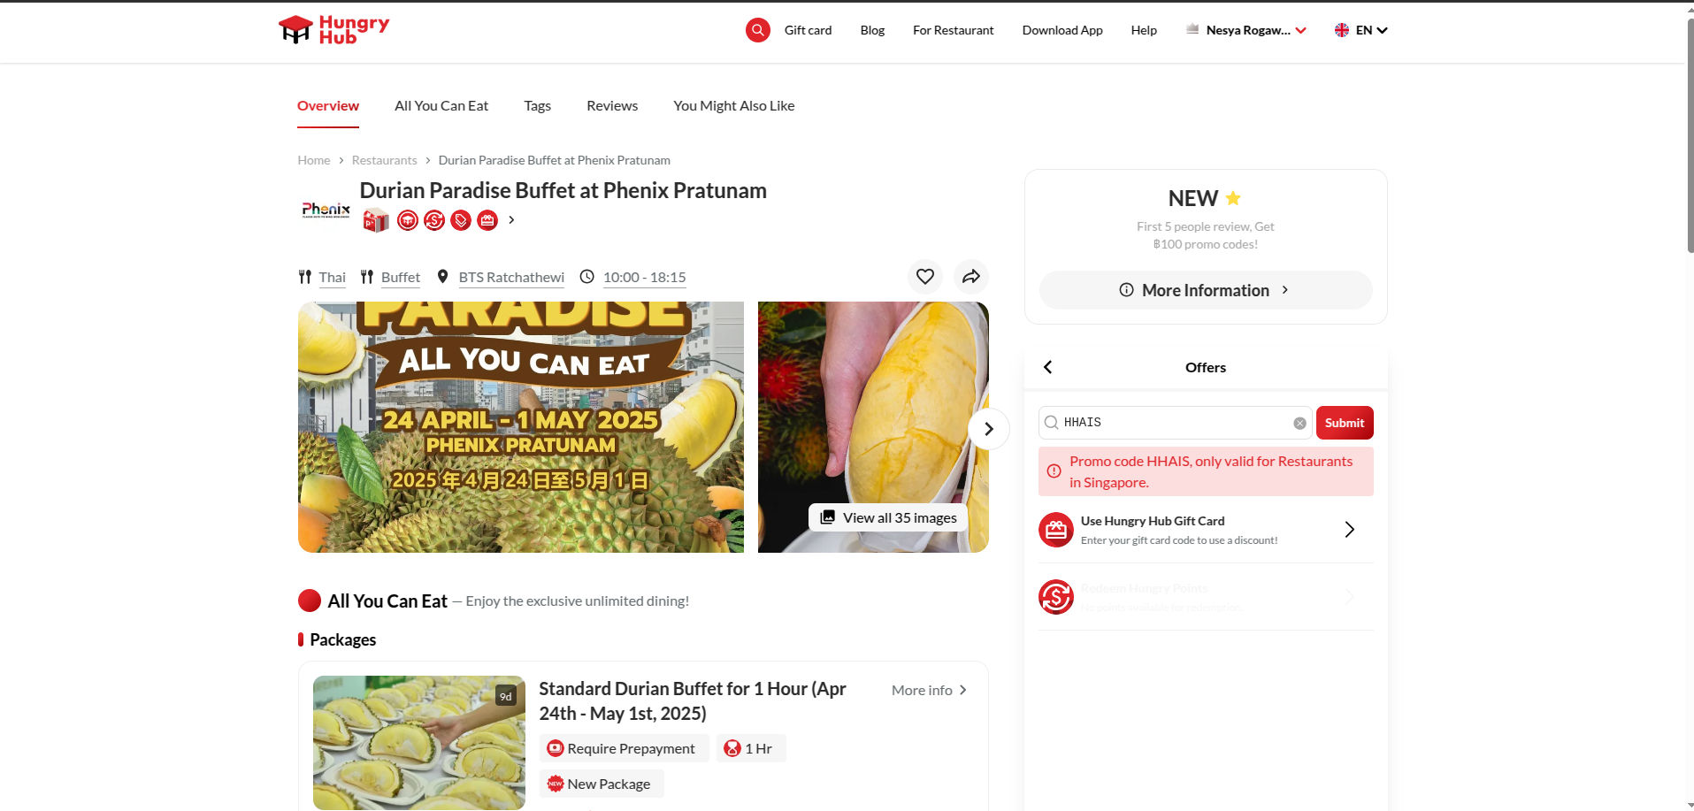Open the Standard Durian Buffet package thumbnail
Image resolution: width=1694 pixels, height=811 pixels.
pyautogui.click(x=418, y=742)
